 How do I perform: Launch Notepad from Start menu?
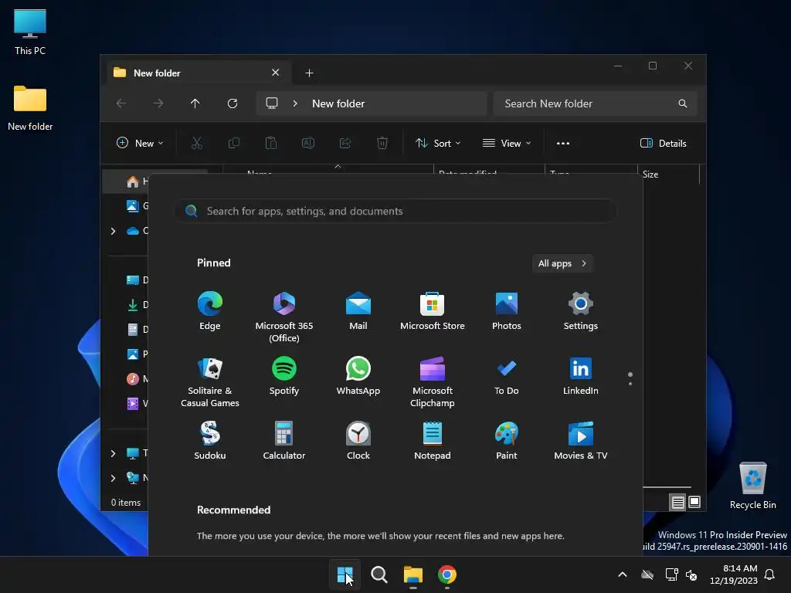(433, 441)
